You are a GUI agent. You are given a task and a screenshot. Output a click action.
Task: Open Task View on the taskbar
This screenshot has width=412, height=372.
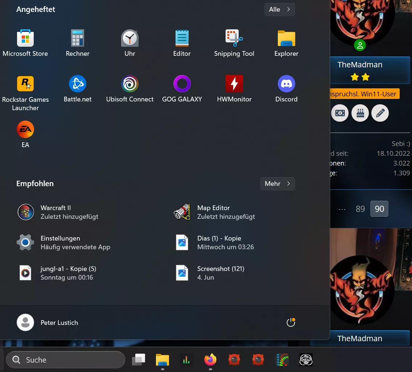pyautogui.click(x=139, y=360)
